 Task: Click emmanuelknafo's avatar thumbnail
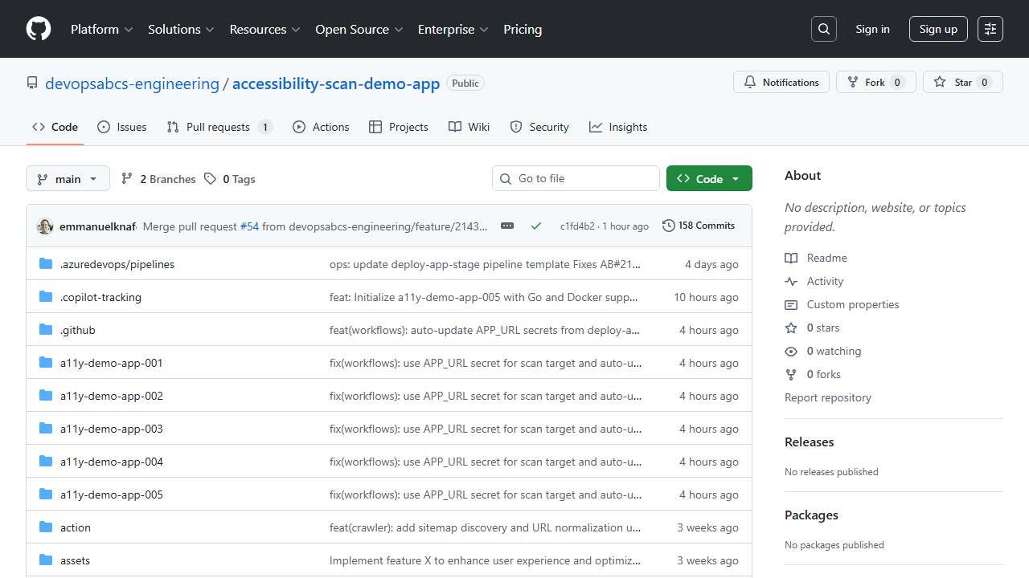coord(45,226)
